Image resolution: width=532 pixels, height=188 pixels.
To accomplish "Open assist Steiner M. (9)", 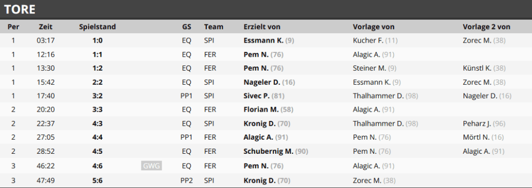I will 375,68.
